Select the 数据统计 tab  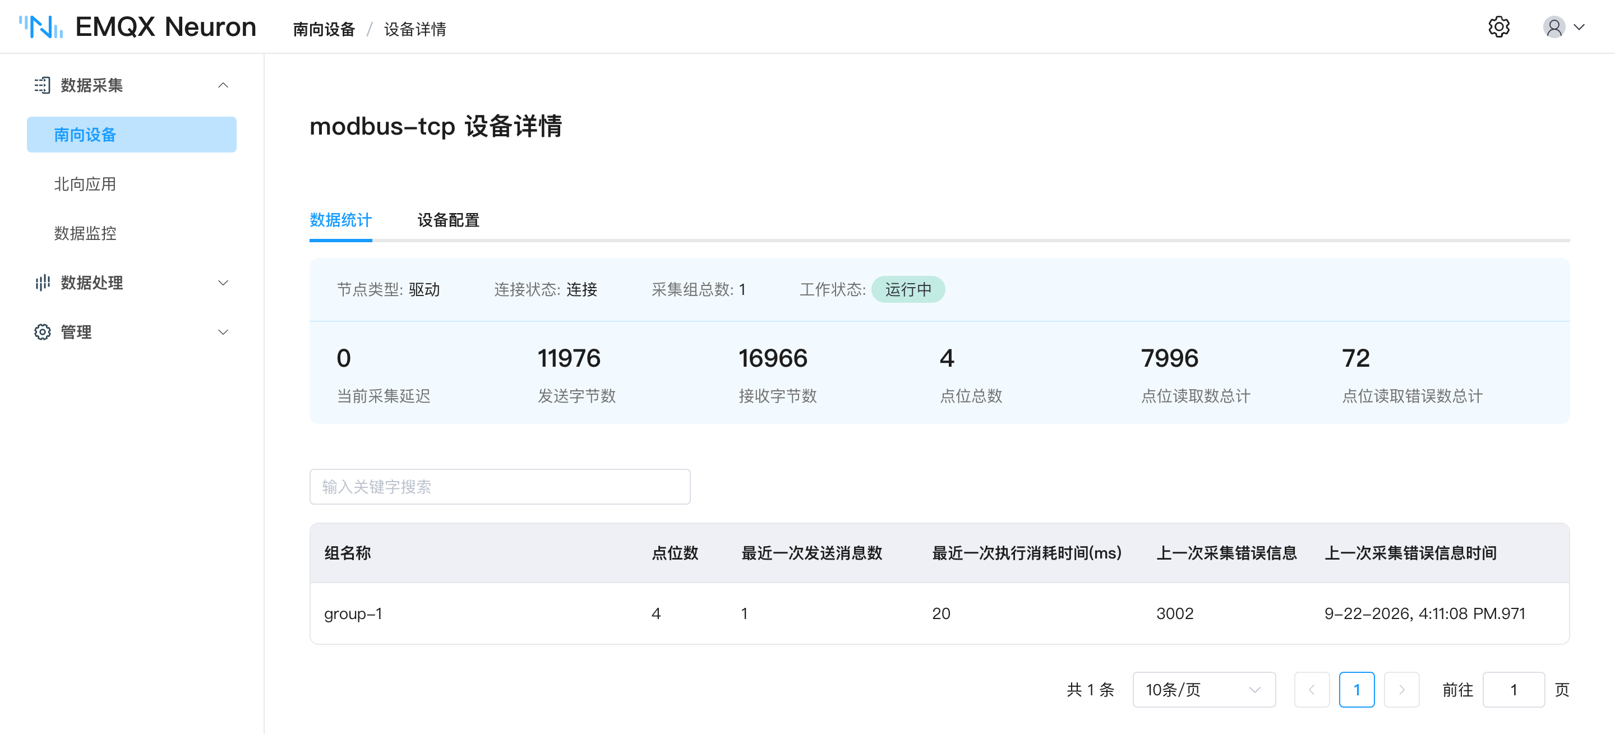[x=340, y=220]
